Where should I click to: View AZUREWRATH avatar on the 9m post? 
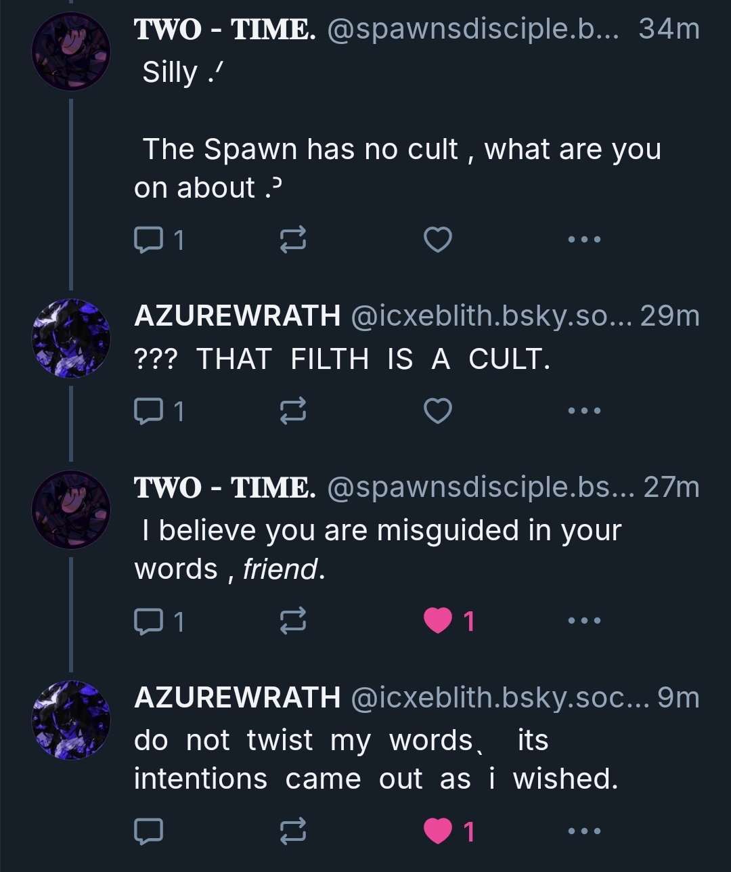coord(71,720)
